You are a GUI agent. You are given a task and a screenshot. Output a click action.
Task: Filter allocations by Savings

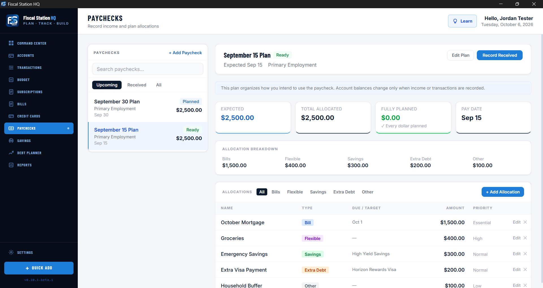click(318, 192)
